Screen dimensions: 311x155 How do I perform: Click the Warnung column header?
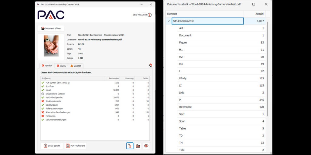coord(127,78)
